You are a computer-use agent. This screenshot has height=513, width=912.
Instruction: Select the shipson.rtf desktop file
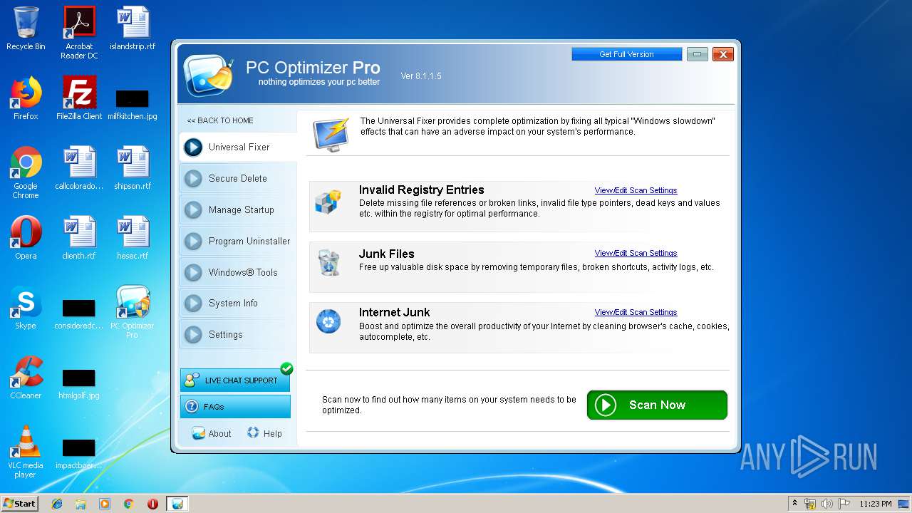(133, 168)
